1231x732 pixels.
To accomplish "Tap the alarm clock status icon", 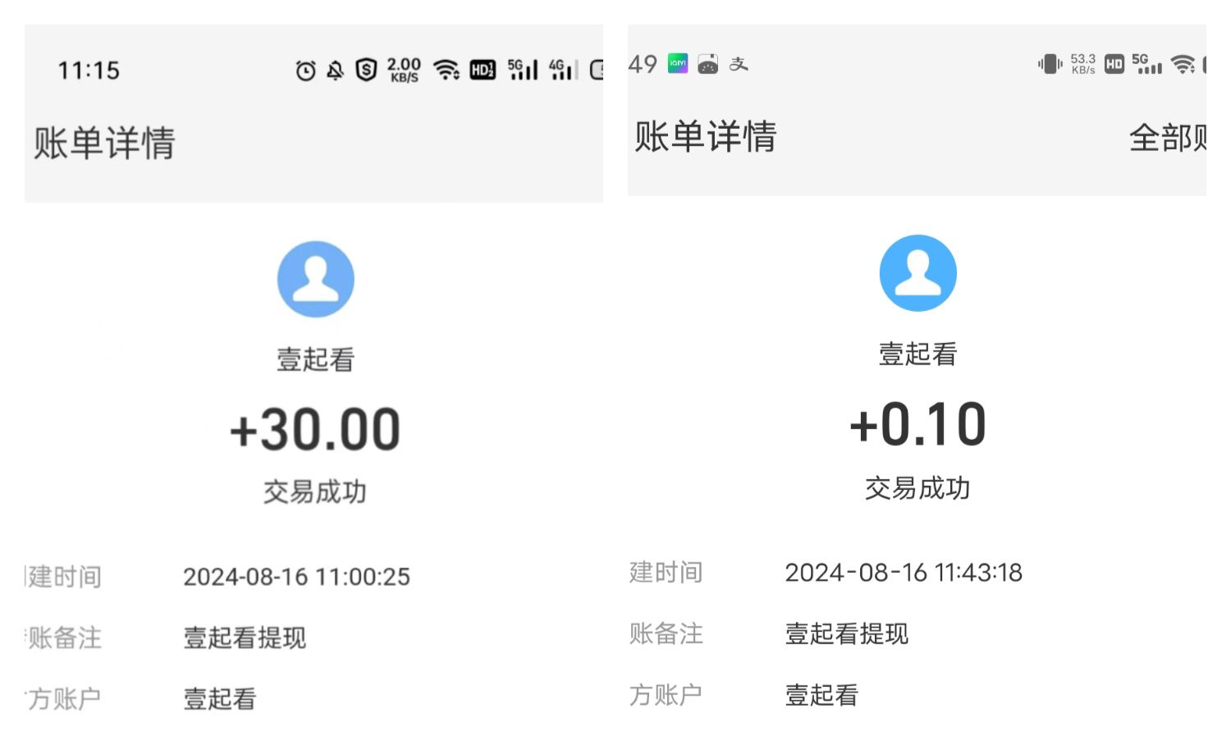I will coord(305,71).
